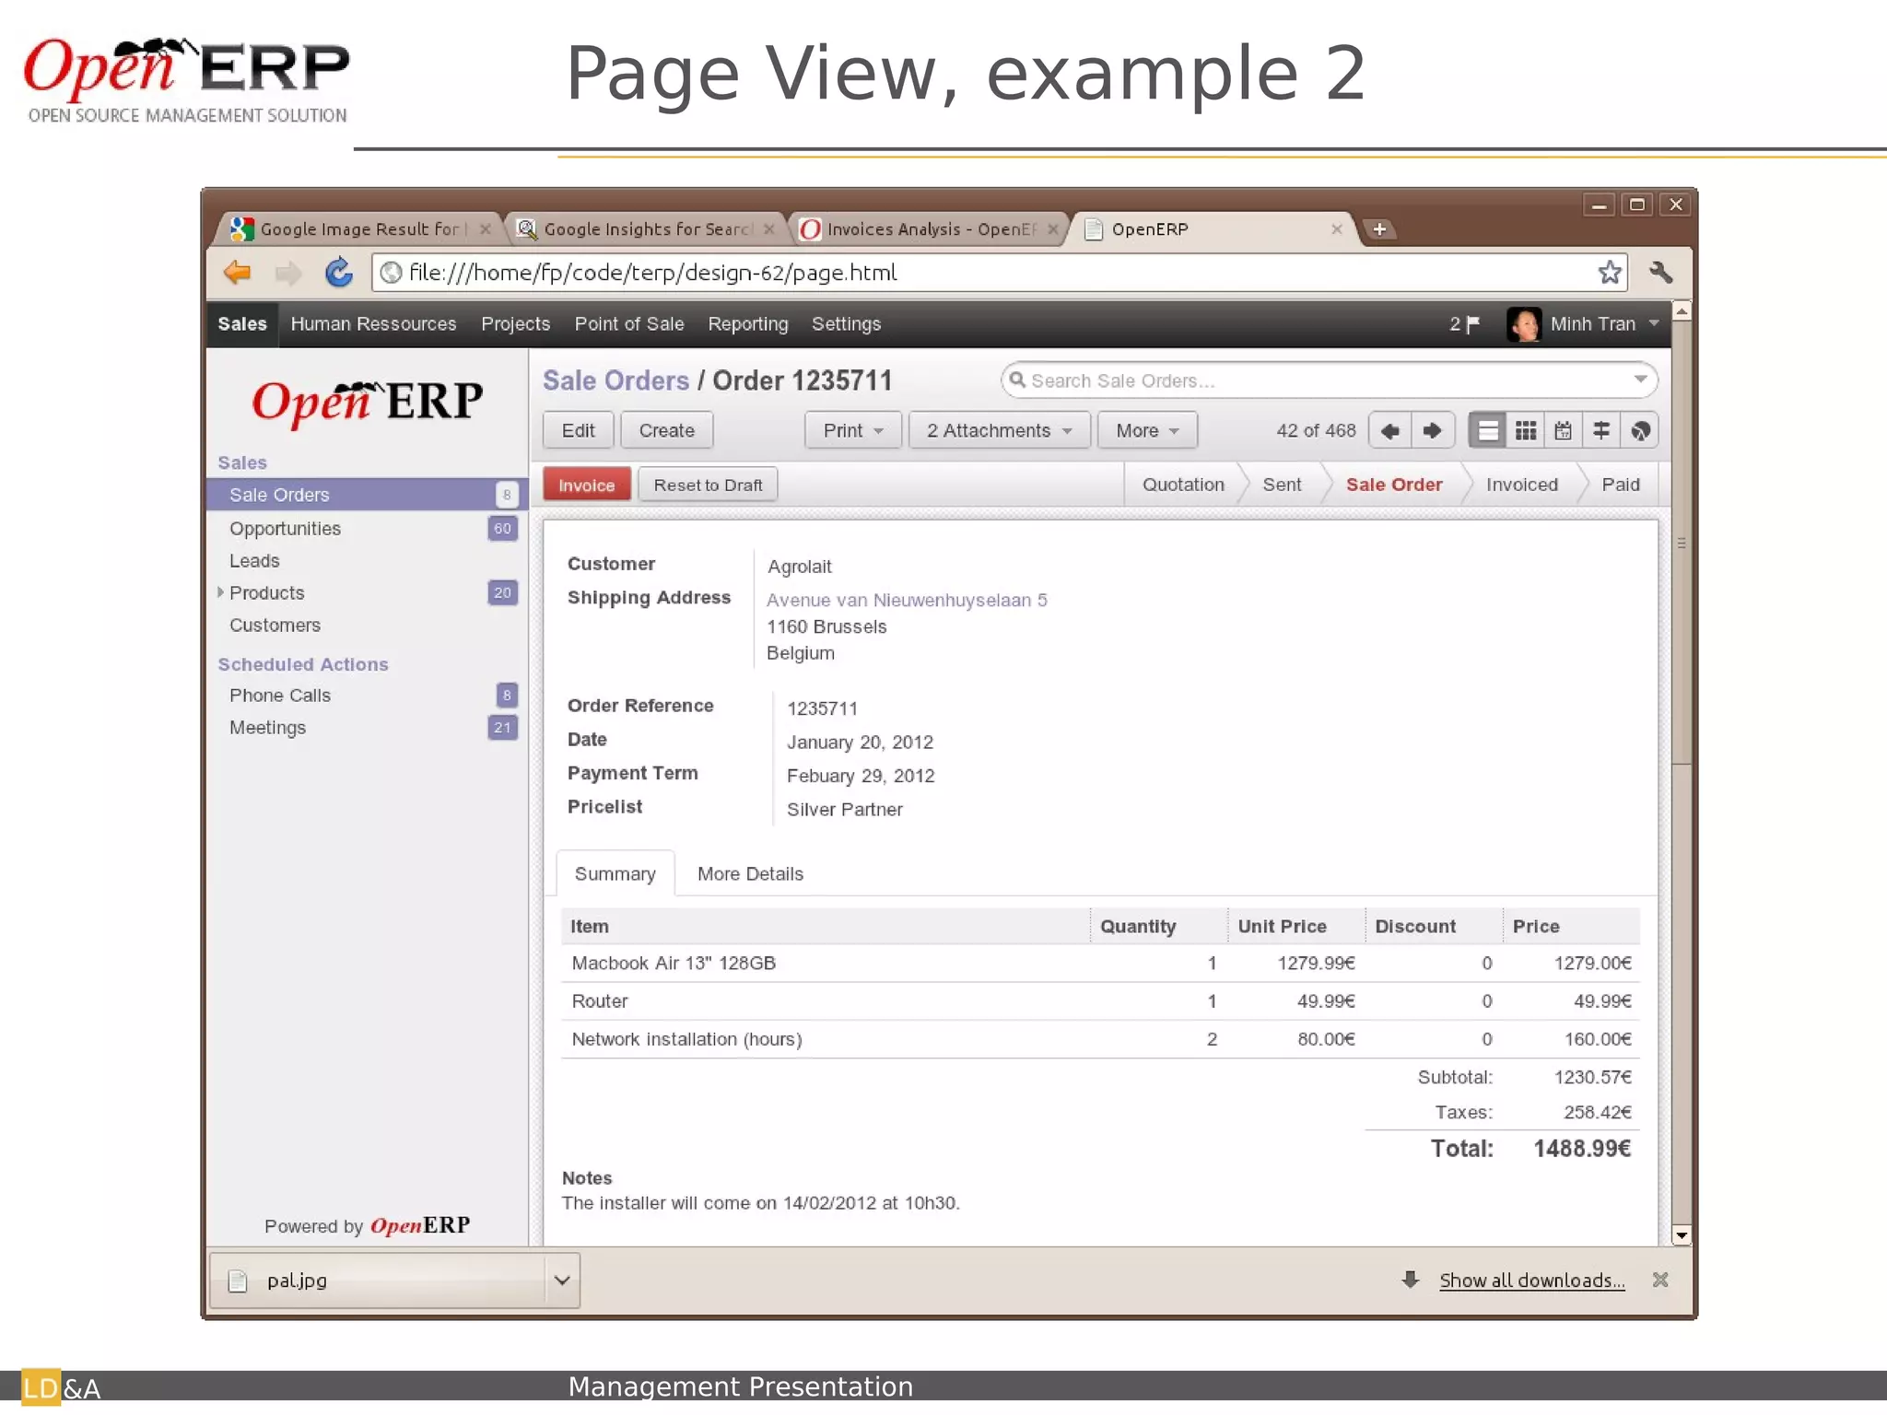
Task: Open Sale Orders breadcrumb link
Action: [x=615, y=380]
